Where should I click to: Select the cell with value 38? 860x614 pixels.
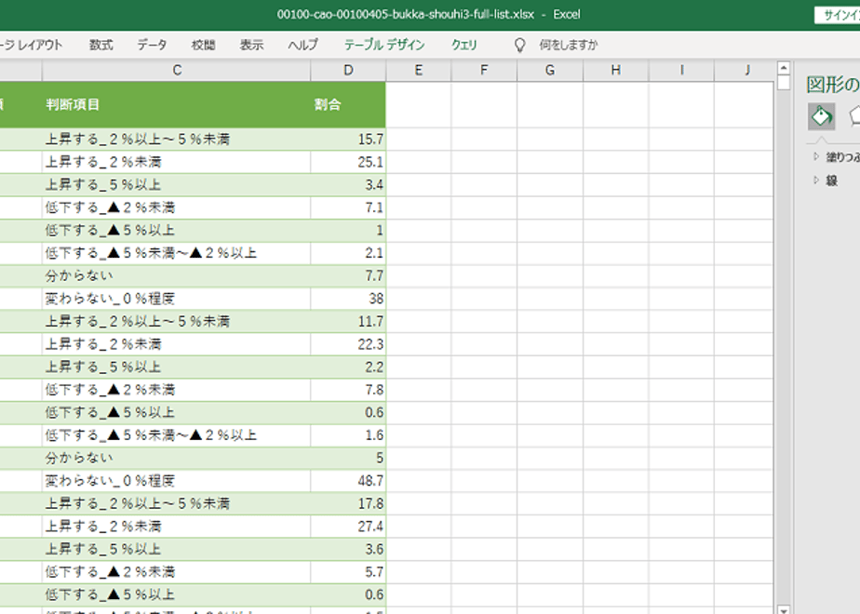348,299
